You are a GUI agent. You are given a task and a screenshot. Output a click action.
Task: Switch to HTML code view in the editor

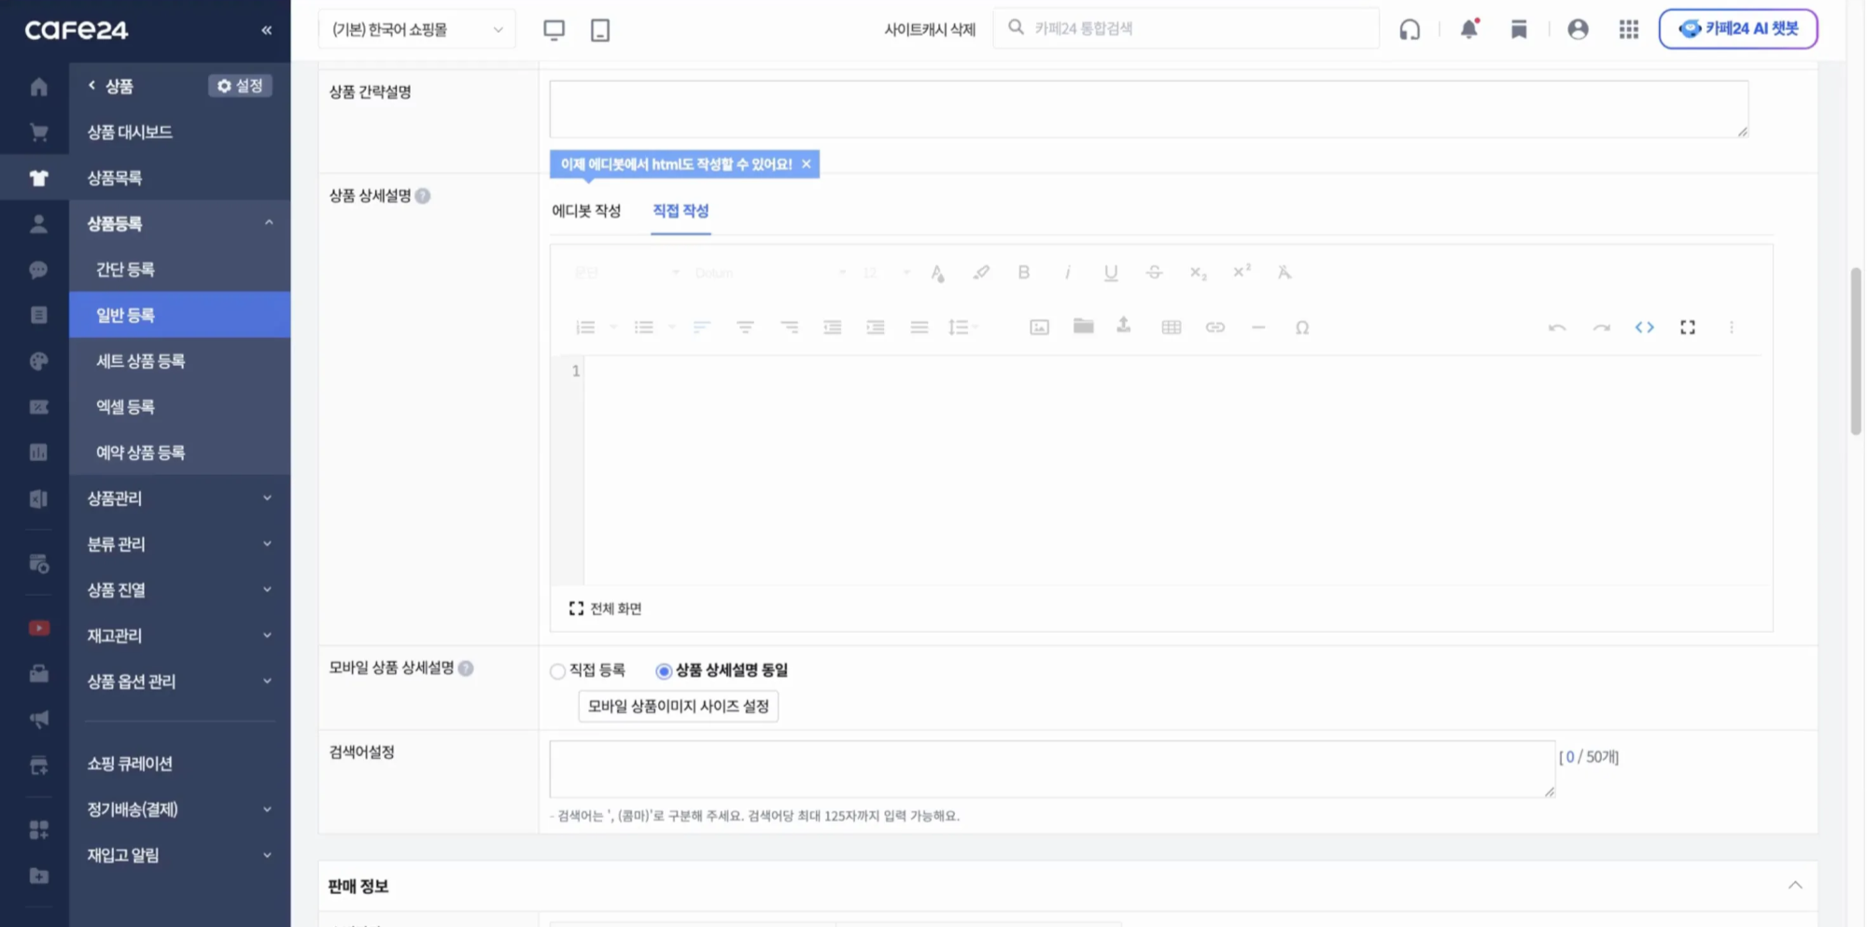point(1644,327)
